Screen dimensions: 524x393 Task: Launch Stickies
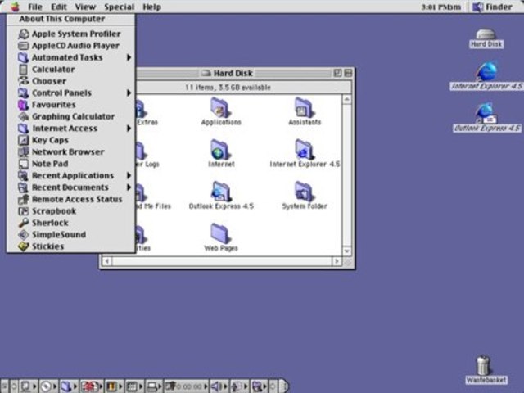tap(71, 246)
